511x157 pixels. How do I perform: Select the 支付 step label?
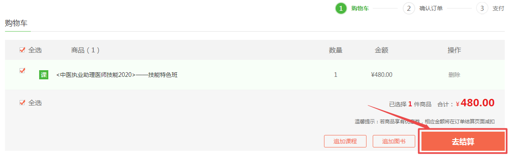tap(498, 8)
